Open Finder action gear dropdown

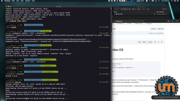point(139,9)
